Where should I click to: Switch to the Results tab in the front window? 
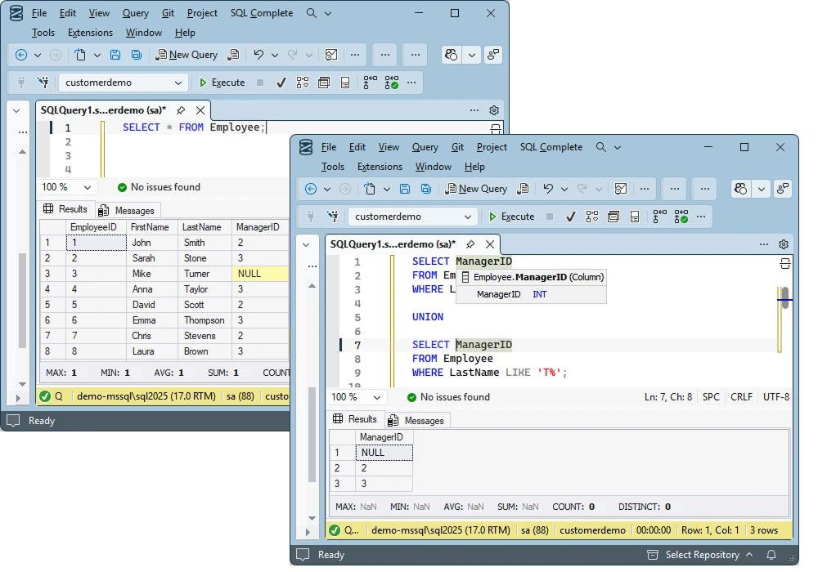tap(355, 419)
